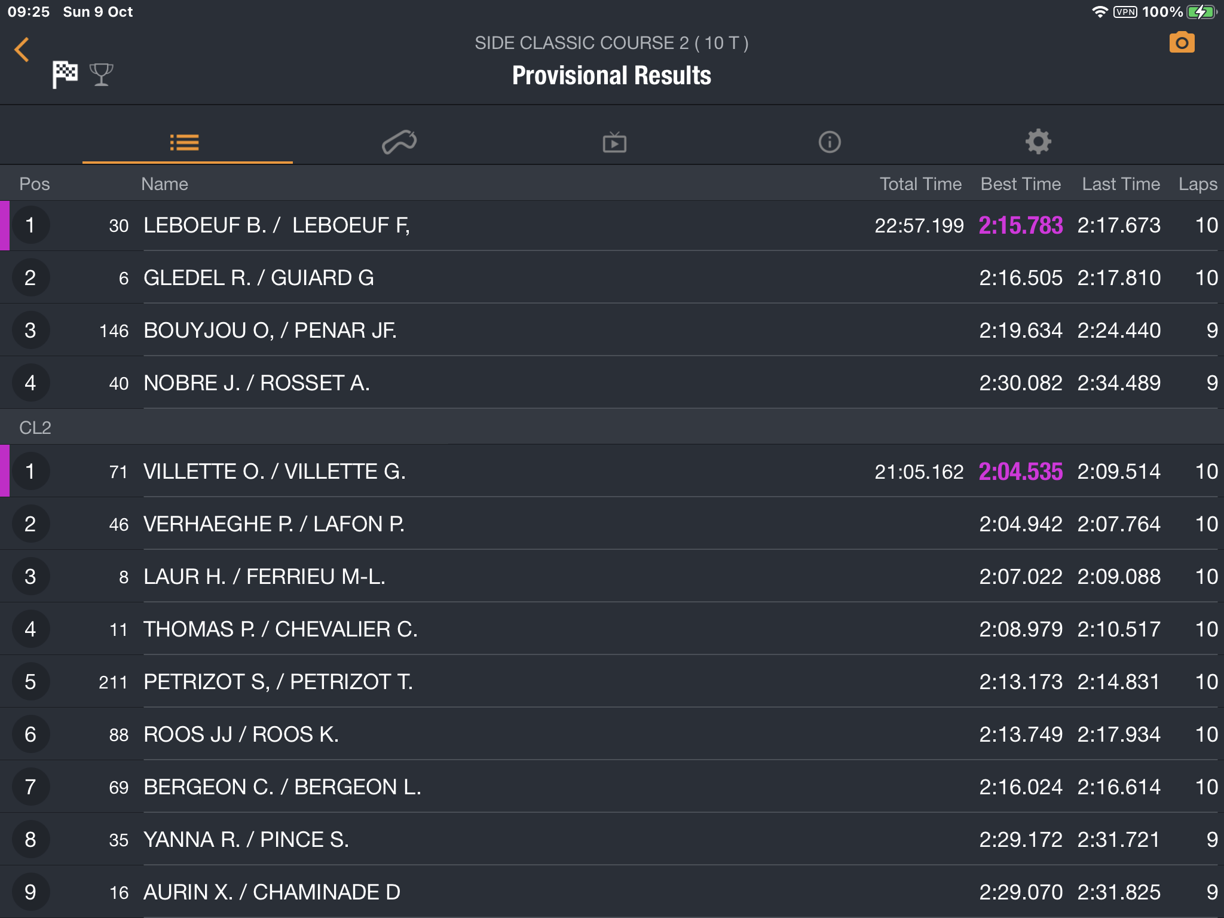Tap last time 2:16.614
The image size is (1224, 918).
click(1119, 787)
